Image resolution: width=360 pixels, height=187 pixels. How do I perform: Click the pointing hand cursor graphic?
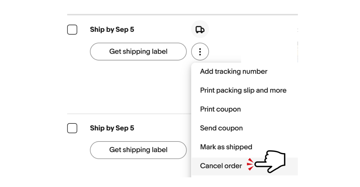[271, 162]
